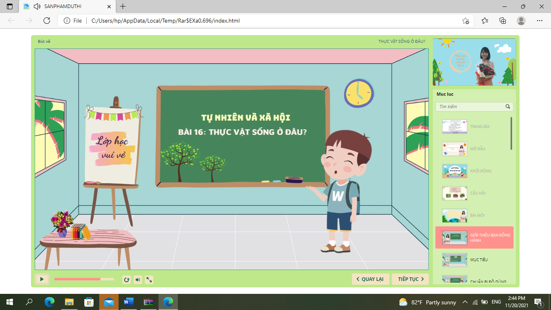Click the magnifier icon in the search box
Image resolution: width=551 pixels, height=310 pixels.
(508, 107)
